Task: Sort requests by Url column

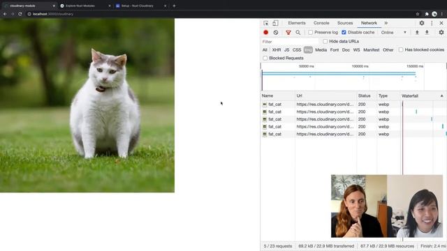Action: 326,96
